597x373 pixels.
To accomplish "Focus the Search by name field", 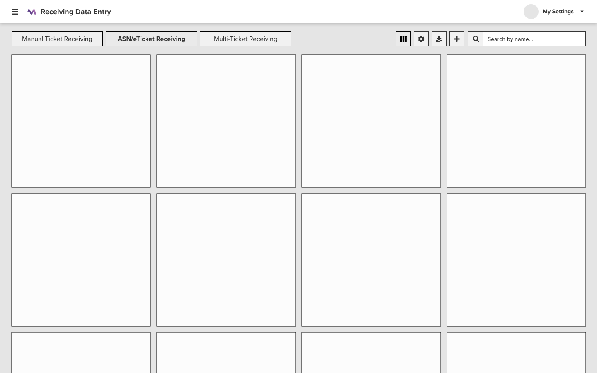I will coord(534,39).
